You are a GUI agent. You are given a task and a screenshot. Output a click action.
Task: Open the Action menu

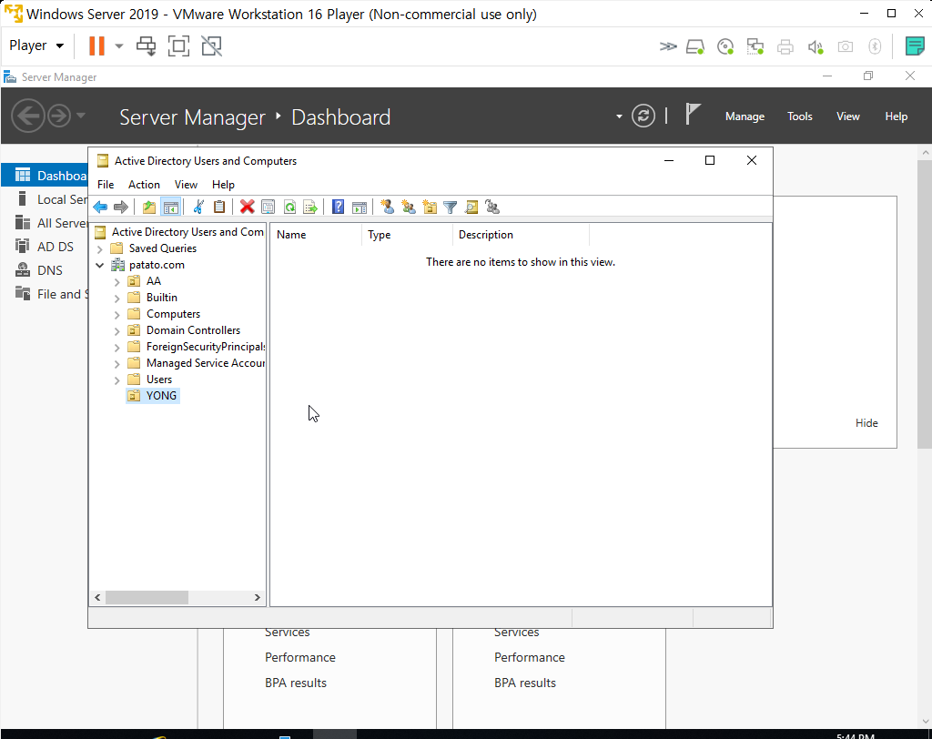tap(144, 185)
